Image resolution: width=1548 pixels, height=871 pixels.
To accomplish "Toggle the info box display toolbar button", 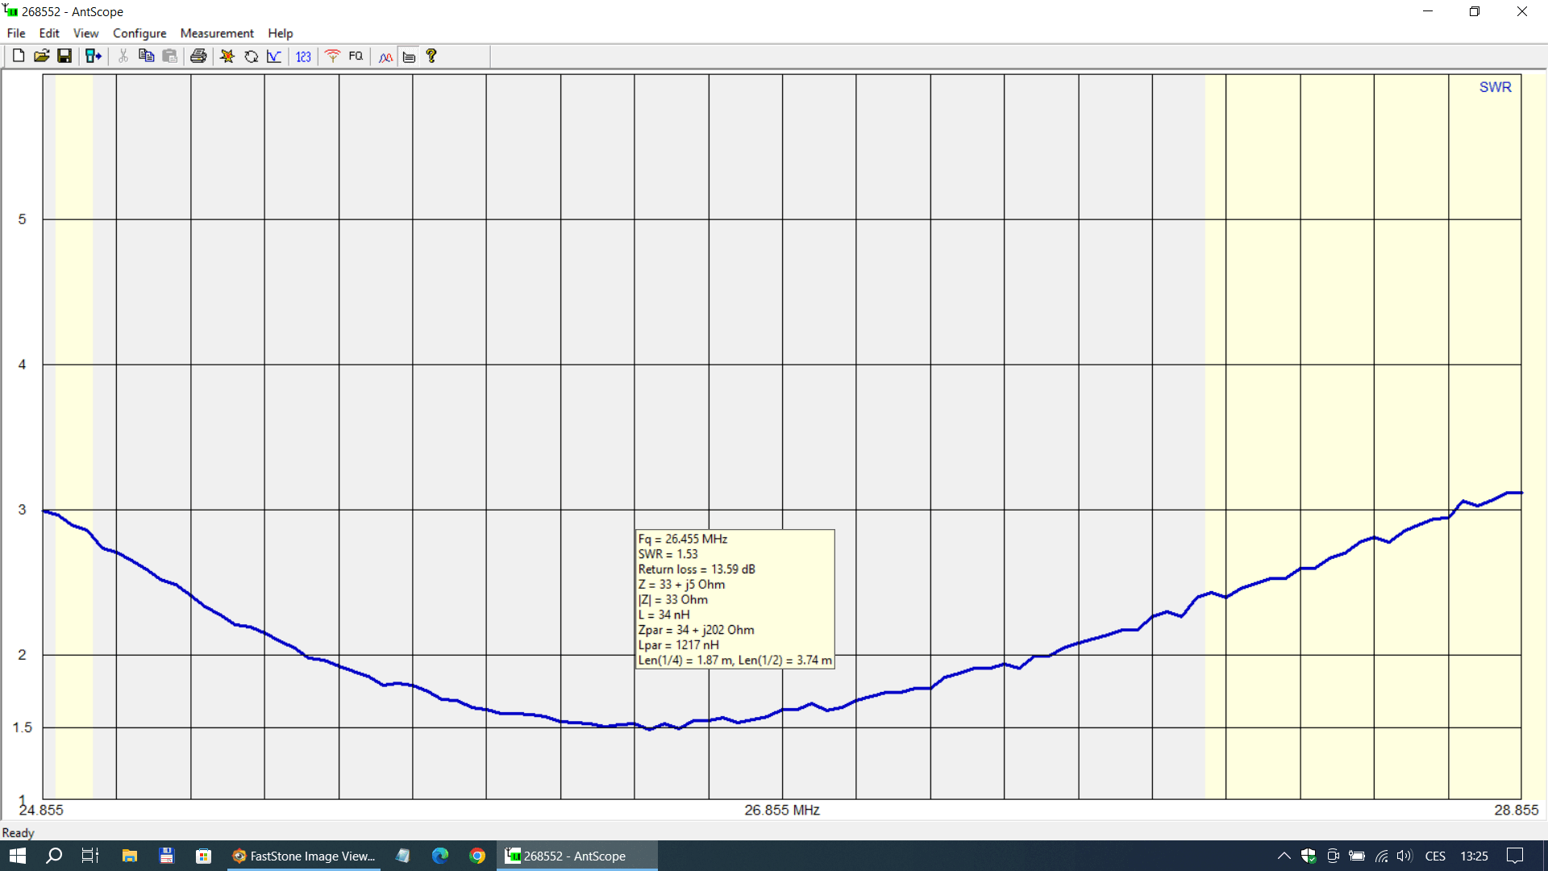I will pos(409,56).
